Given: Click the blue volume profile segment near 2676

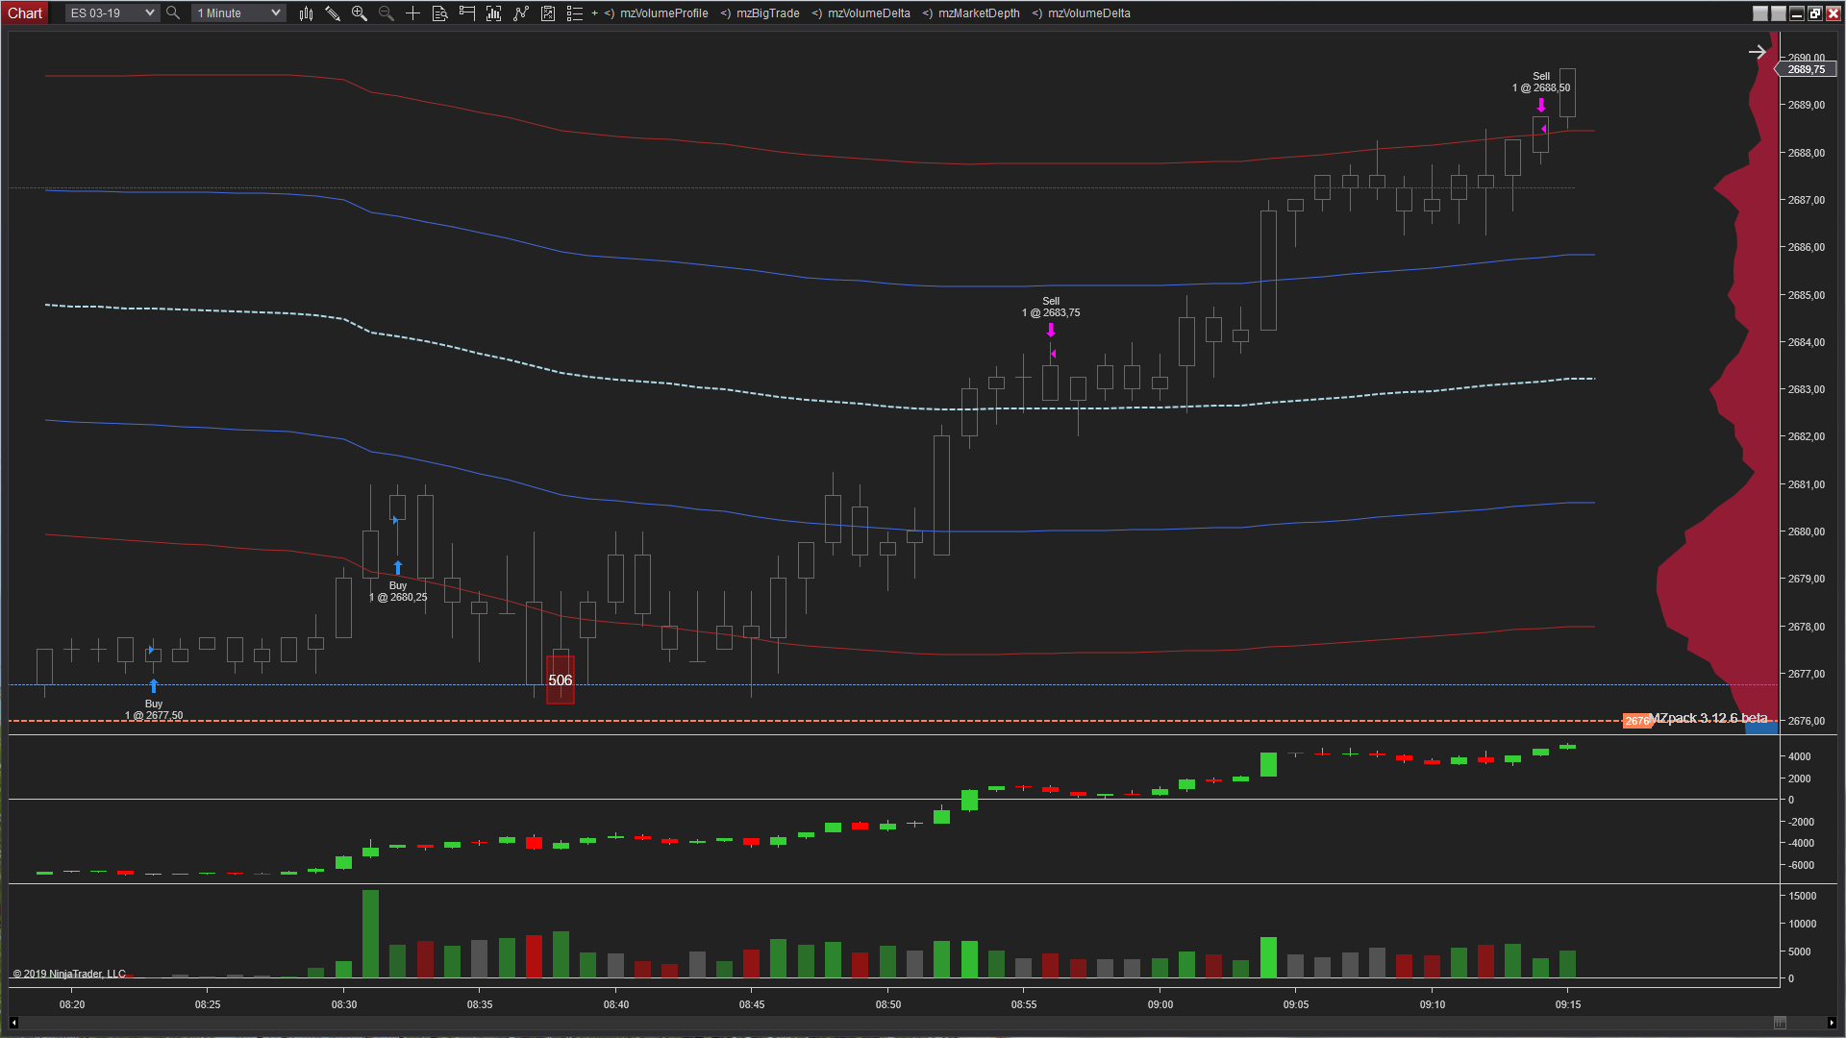Looking at the screenshot, I should (x=1761, y=728).
